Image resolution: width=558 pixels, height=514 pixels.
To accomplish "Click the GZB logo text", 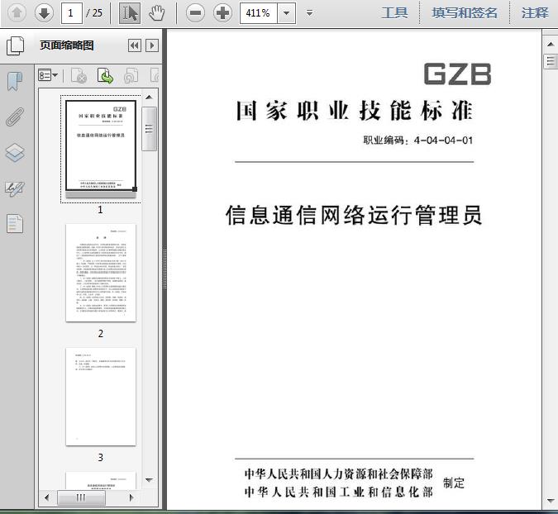I will (x=458, y=74).
